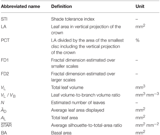Click the 'Unit' column header
Screen dimensions: 160x135
140,6
